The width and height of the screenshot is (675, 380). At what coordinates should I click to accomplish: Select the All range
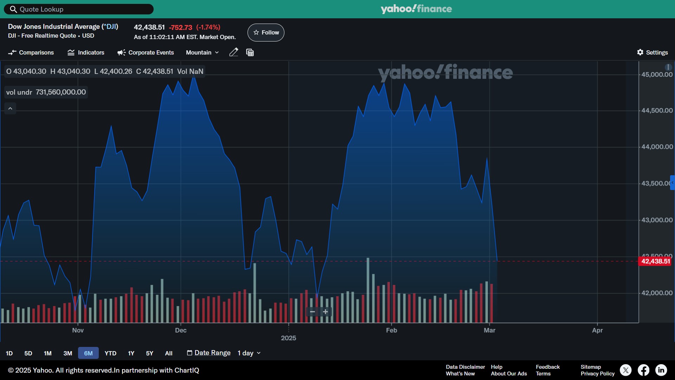[x=169, y=353]
